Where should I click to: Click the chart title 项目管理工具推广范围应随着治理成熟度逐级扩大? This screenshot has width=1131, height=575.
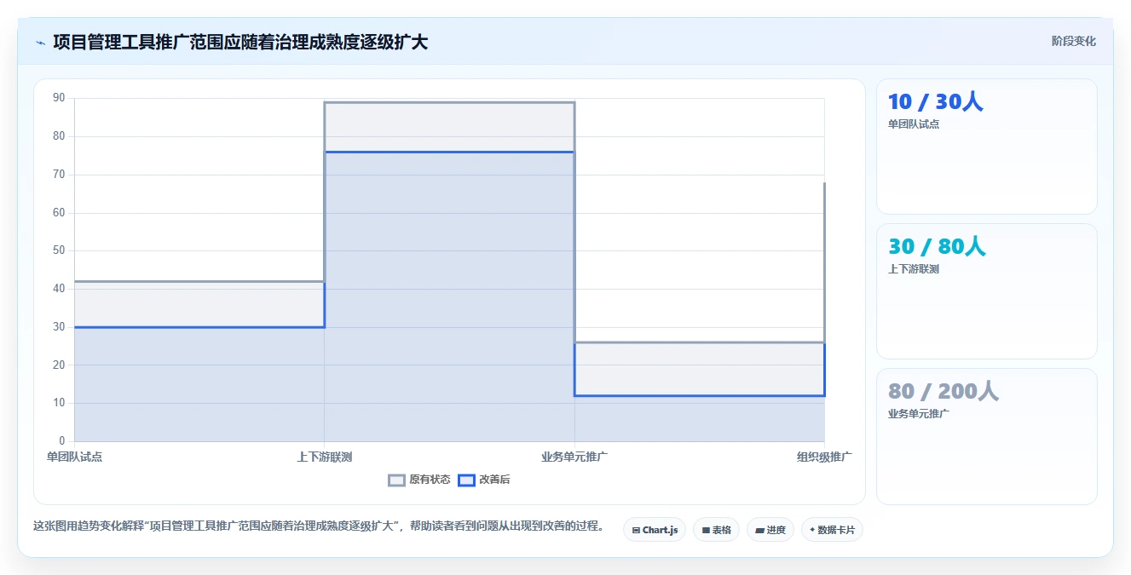tap(240, 42)
